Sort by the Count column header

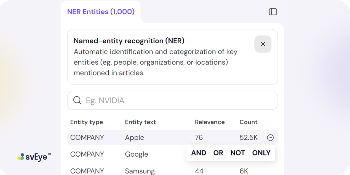click(248, 122)
